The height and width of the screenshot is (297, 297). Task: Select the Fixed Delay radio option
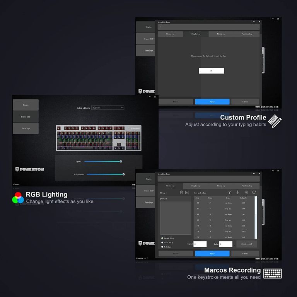pyautogui.click(x=162, y=242)
